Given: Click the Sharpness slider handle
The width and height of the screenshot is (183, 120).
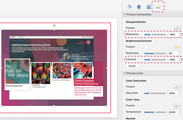Looking at the screenshot, I should coord(151,35).
